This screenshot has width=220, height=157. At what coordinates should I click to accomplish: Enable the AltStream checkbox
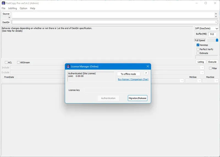pyautogui.click(x=18, y=62)
